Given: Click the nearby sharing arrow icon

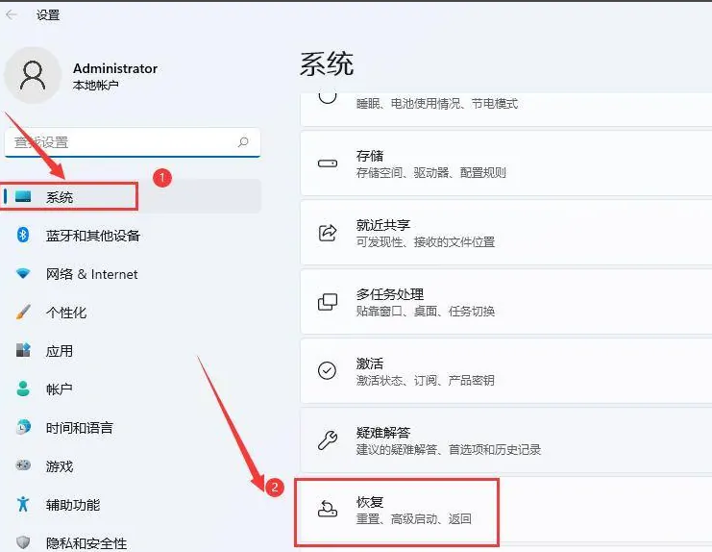Looking at the screenshot, I should pos(328,233).
